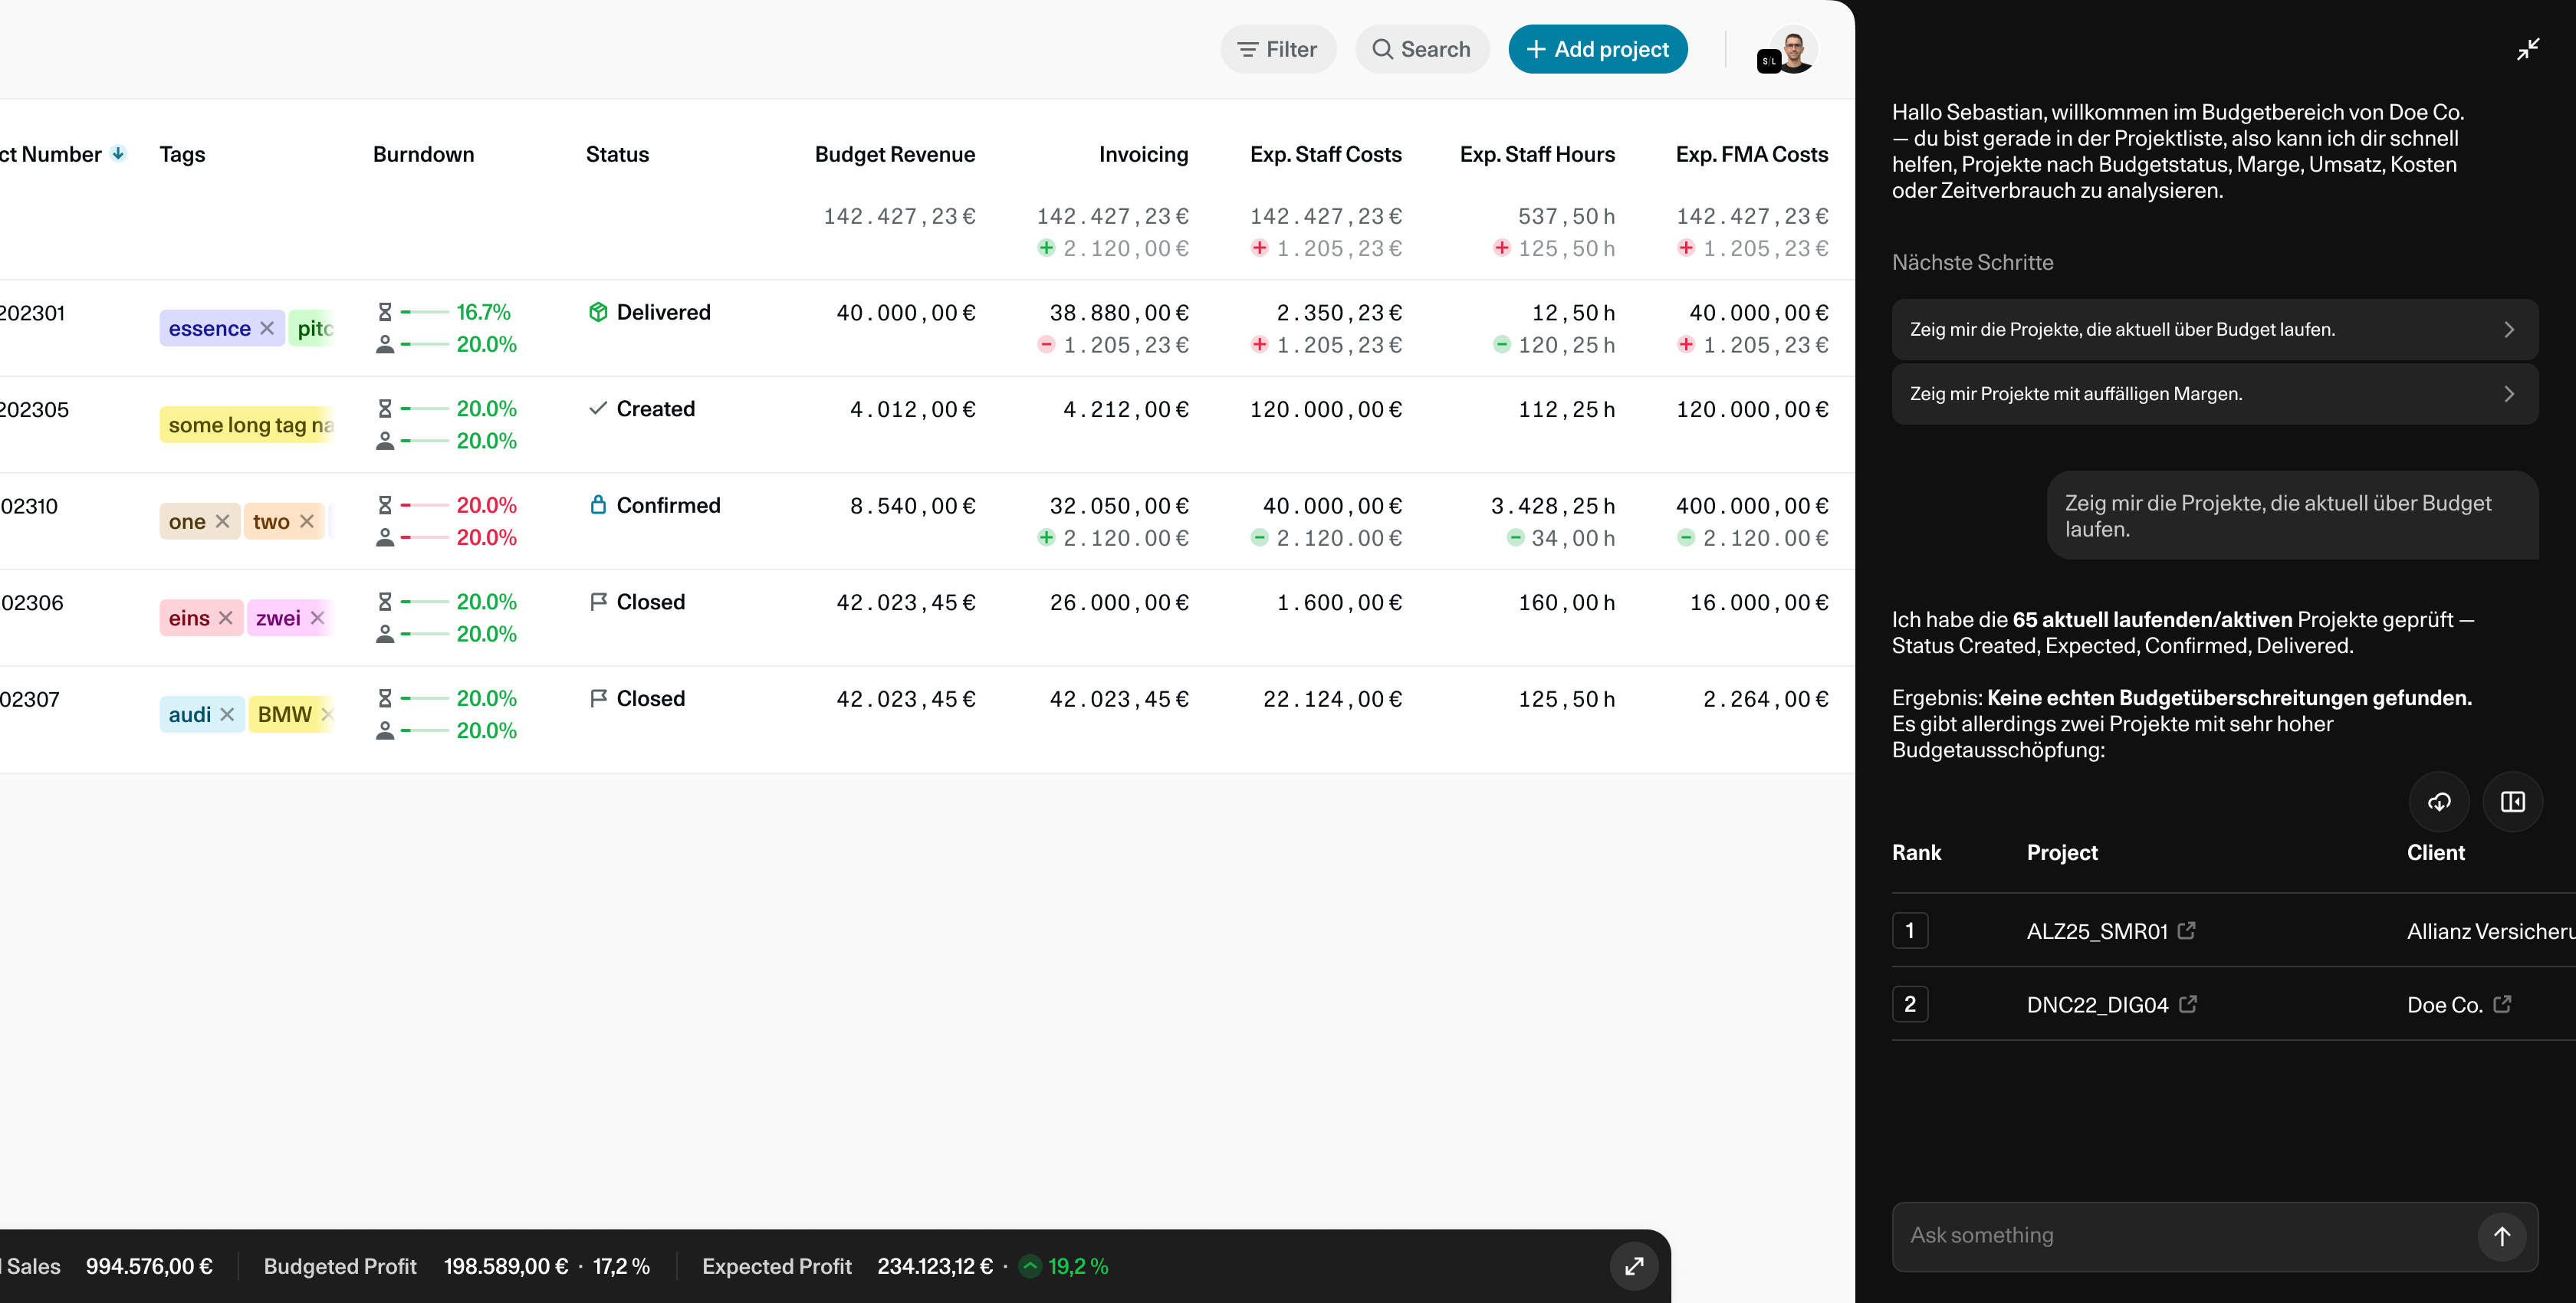
Task: Click the Expected Profit 234.123,12 € value
Action: point(934,1266)
